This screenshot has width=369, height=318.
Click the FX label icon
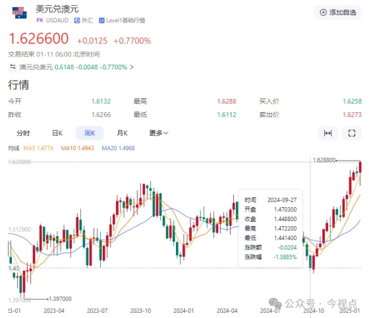coord(40,20)
